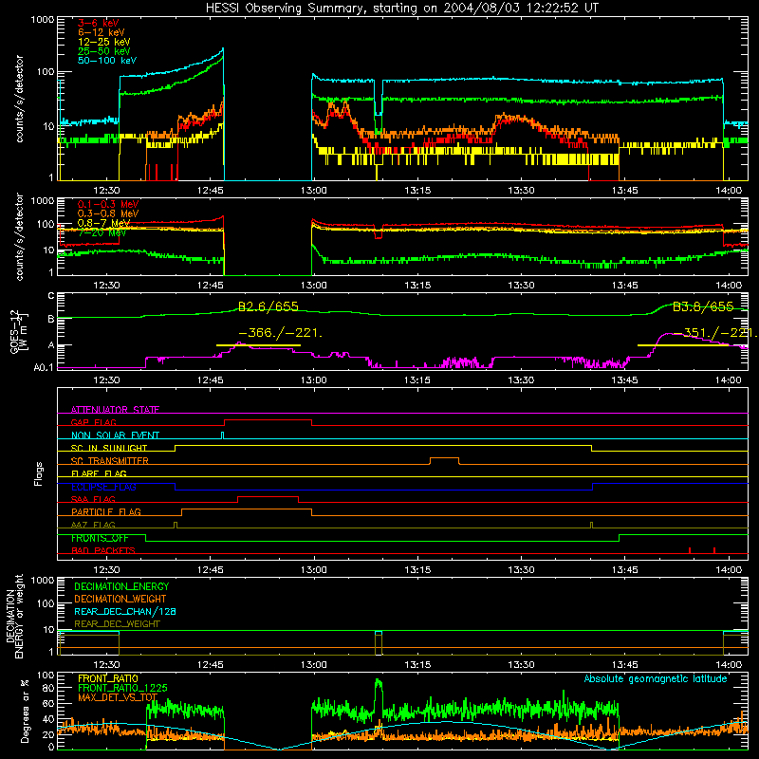This screenshot has width=759, height=759.
Task: Click the B2.6/655 flare annotation
Action: tap(268, 306)
